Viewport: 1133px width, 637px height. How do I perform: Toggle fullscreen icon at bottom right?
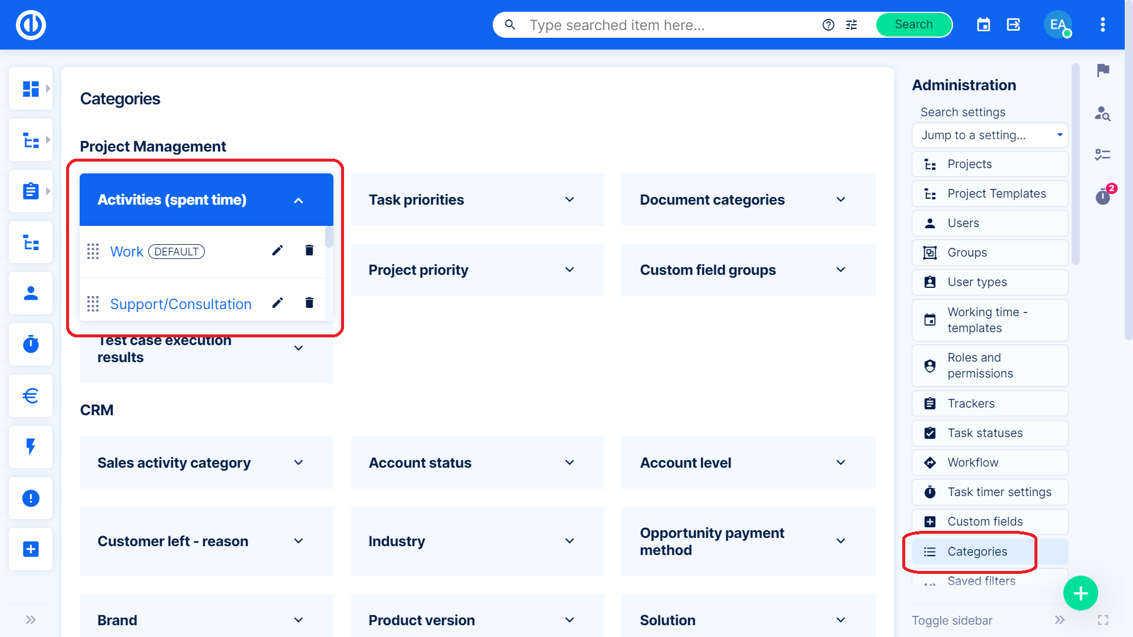pos(1103,620)
